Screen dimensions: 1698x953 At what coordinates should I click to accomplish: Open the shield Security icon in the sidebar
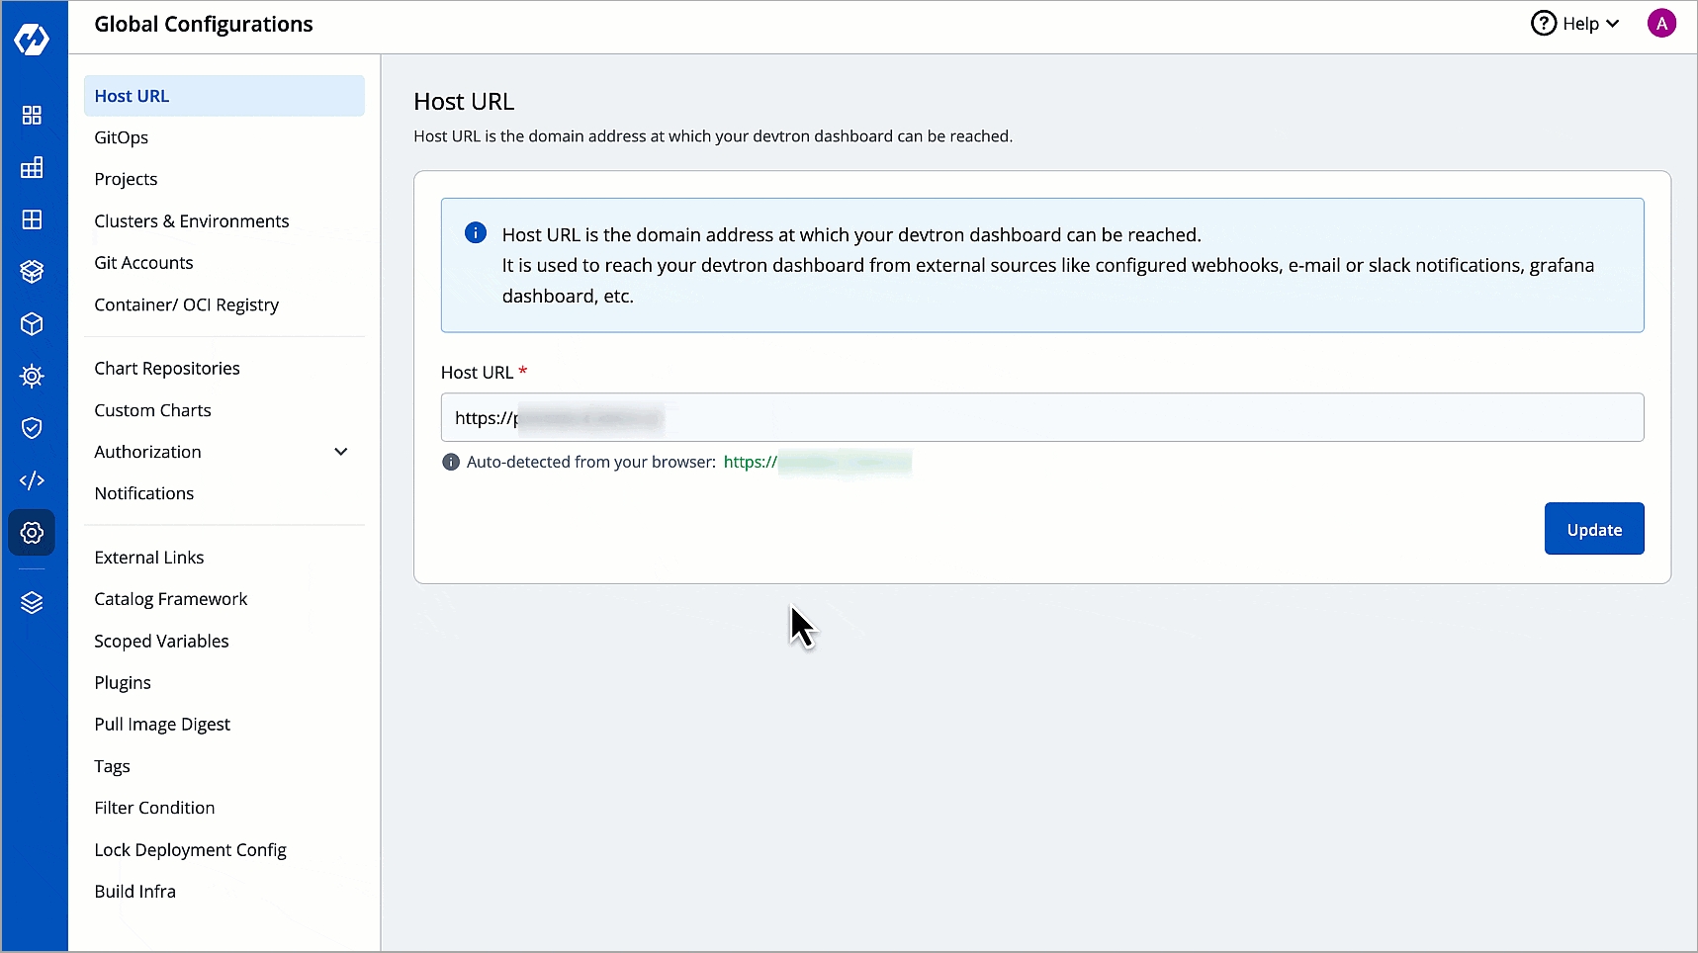coord(32,428)
